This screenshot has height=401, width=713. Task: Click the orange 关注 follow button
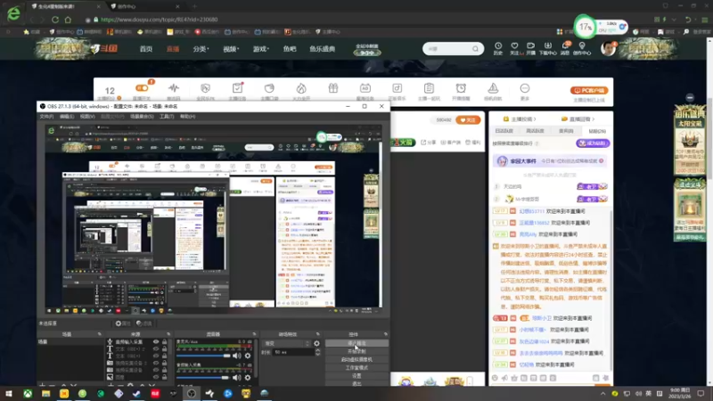coord(468,120)
